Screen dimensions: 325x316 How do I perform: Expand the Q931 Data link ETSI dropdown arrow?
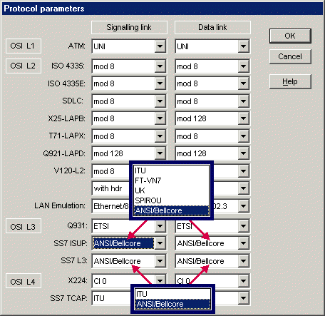coord(243,226)
